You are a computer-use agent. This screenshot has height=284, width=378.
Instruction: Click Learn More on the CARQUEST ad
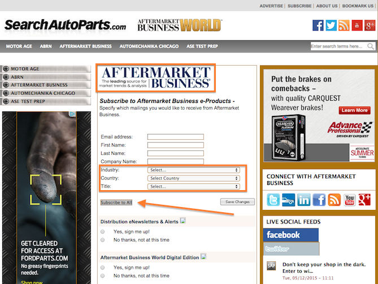point(355,110)
